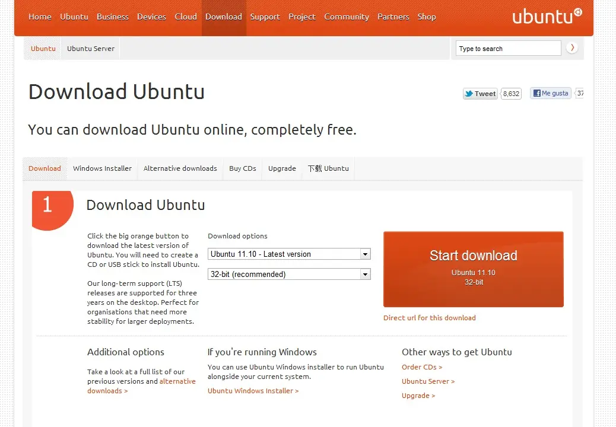Open the Project navigation item
Viewport: 616px width, 427px height.
click(301, 17)
